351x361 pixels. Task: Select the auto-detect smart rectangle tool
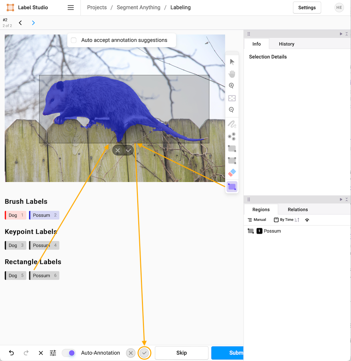[x=232, y=187]
